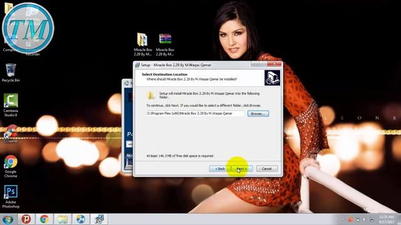Viewport: 401px width, 225px height.
Task: Click the setup icon in the title bar
Action: (x=138, y=65)
